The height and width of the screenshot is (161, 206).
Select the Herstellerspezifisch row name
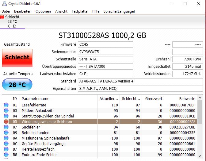38,149
